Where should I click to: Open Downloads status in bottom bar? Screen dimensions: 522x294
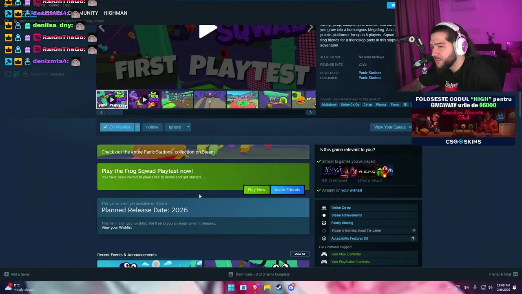click(x=259, y=274)
